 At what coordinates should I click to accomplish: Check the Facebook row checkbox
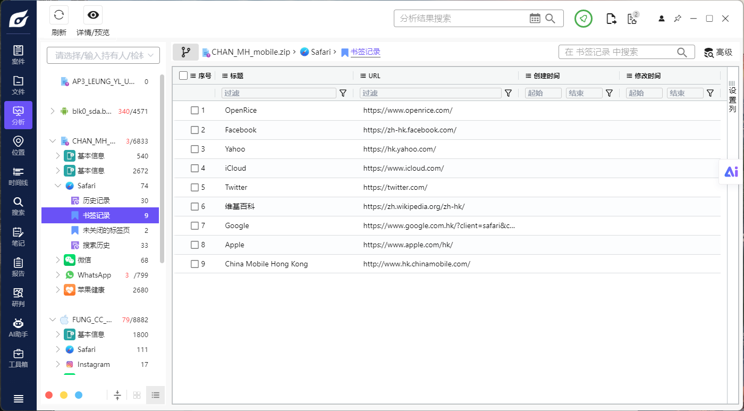click(195, 130)
